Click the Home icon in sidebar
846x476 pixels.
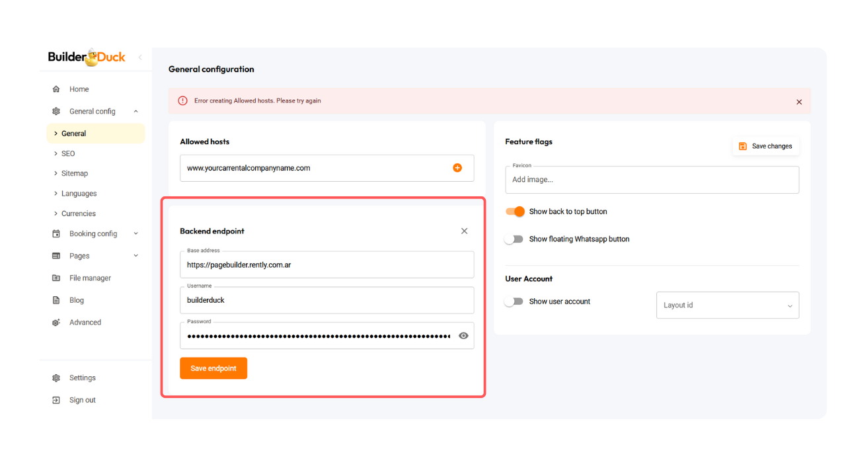(56, 89)
